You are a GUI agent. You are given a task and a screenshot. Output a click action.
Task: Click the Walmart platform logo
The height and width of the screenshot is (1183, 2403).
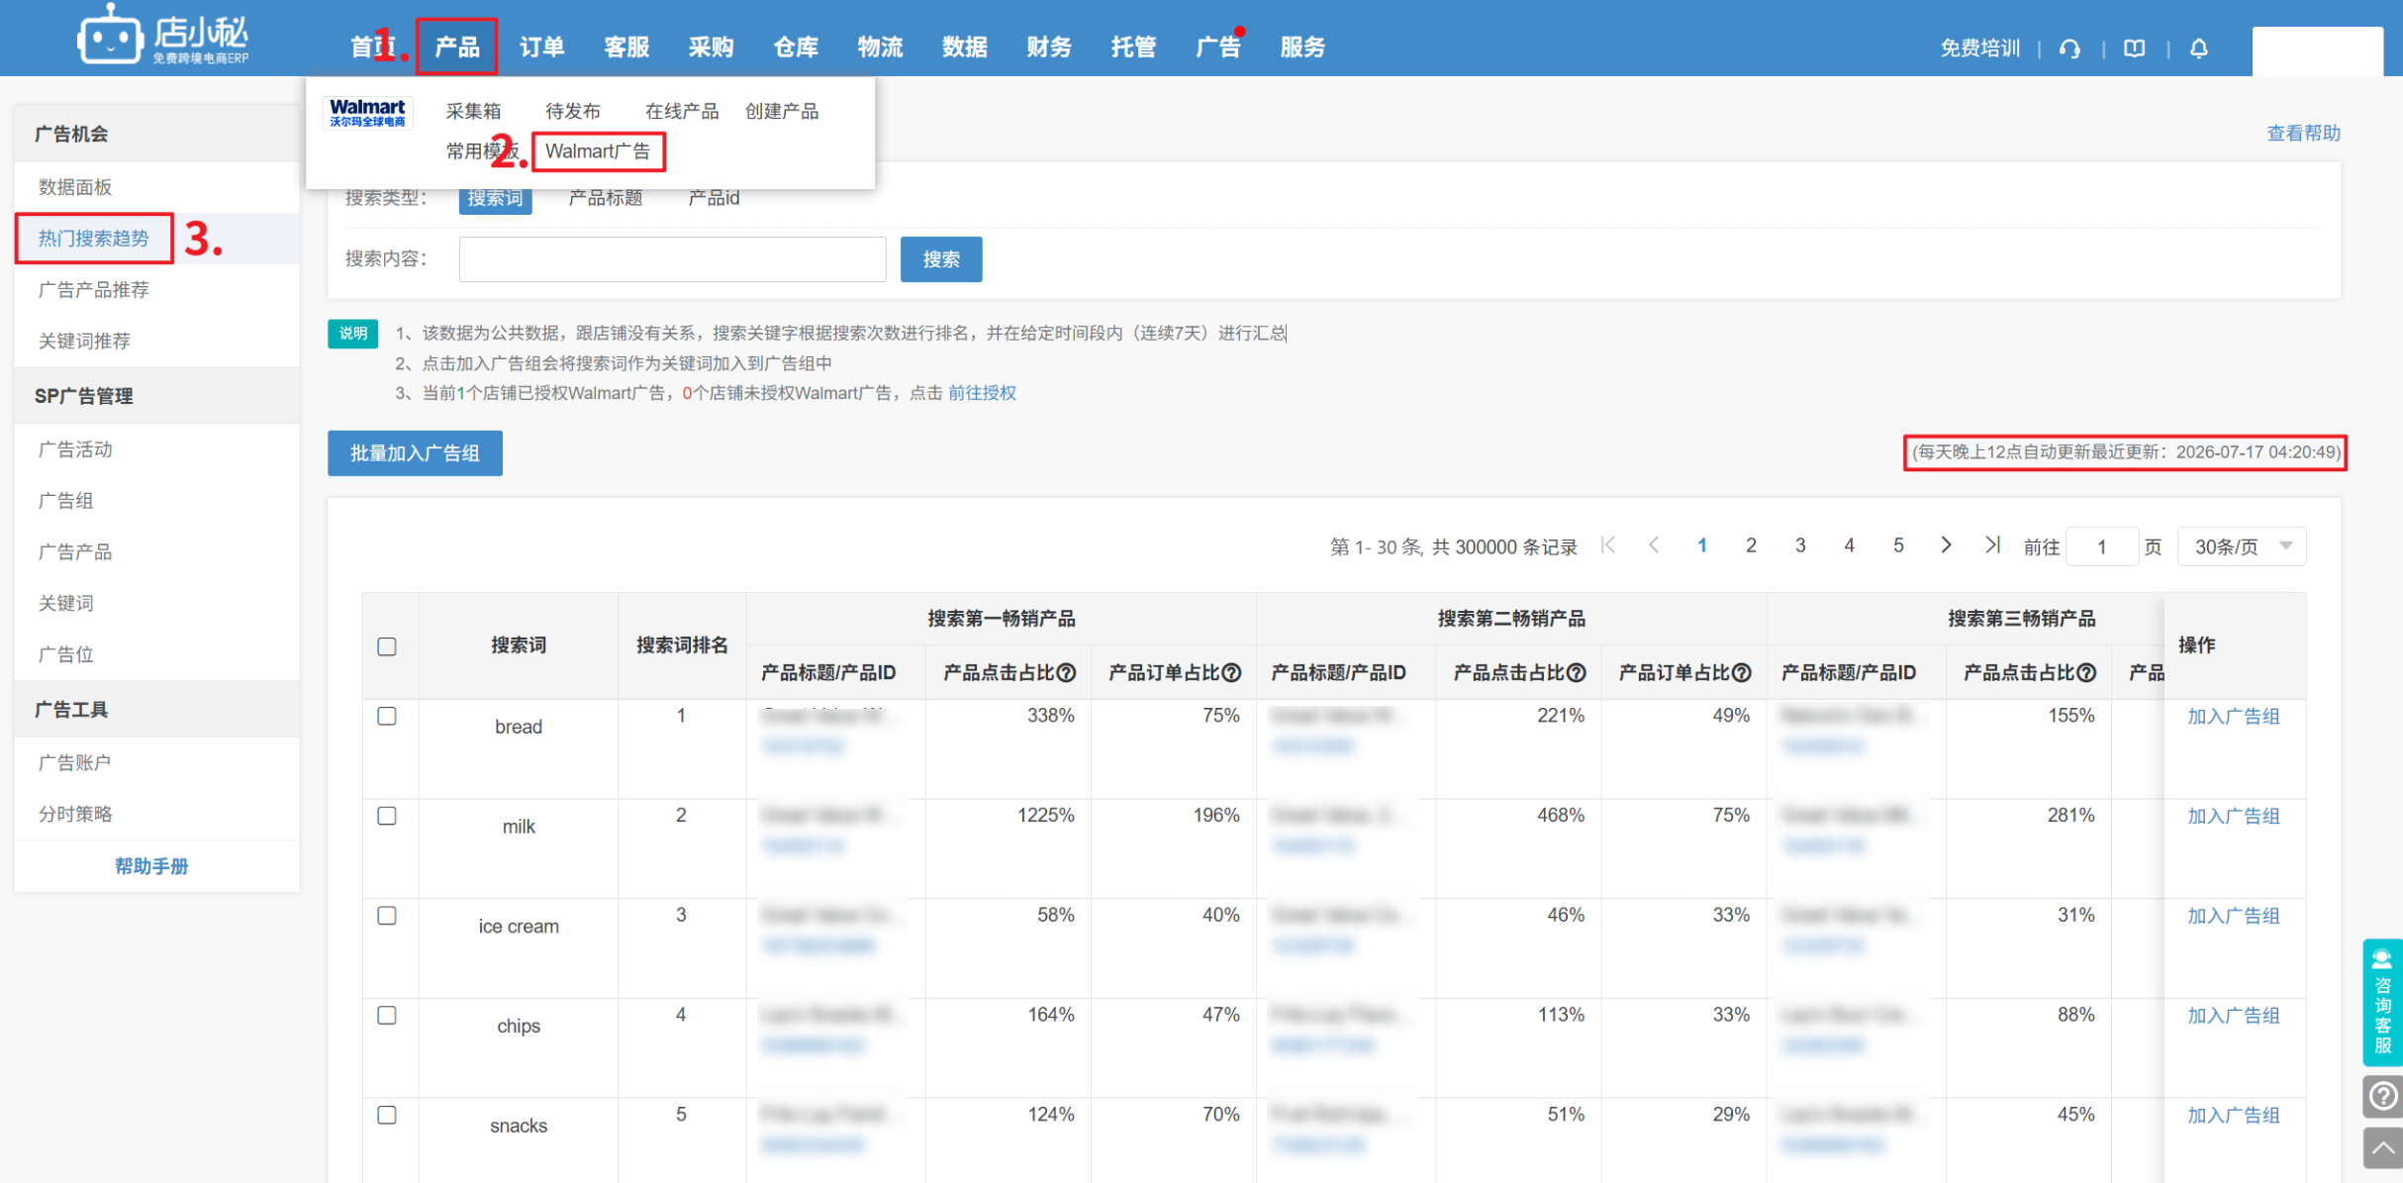[367, 112]
